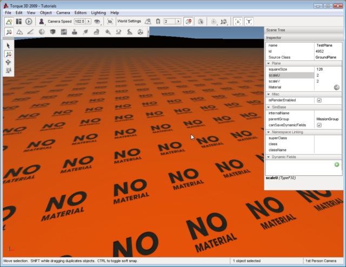The width and height of the screenshot is (346, 267).
Task: Open the Camera Speed dropdown arrow
Action: coord(89,21)
